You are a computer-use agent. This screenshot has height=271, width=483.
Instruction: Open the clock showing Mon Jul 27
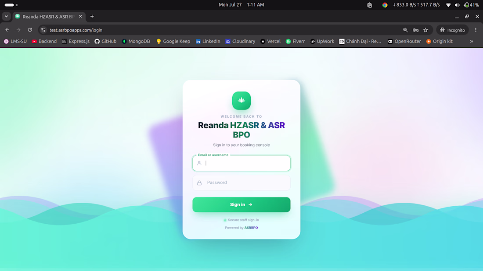(x=241, y=5)
